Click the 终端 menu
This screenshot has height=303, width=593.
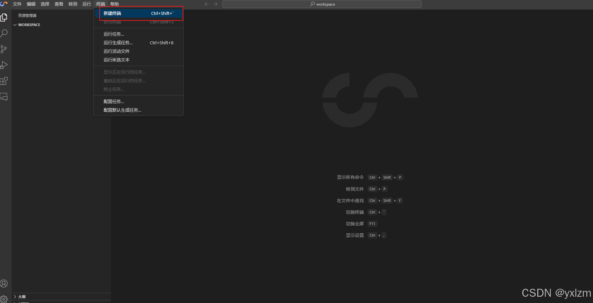[x=101, y=4]
